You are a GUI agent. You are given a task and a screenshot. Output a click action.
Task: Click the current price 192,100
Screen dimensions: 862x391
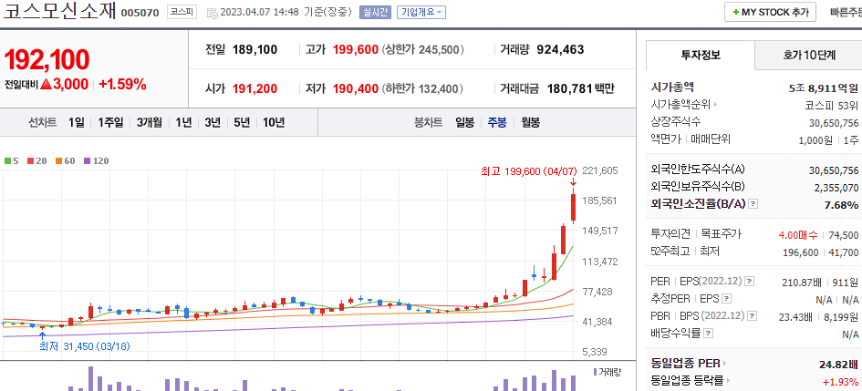pos(47,60)
